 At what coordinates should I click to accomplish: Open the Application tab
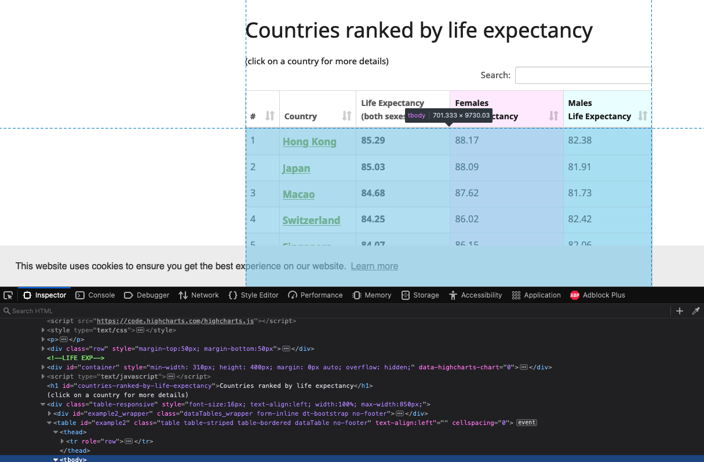click(537, 295)
